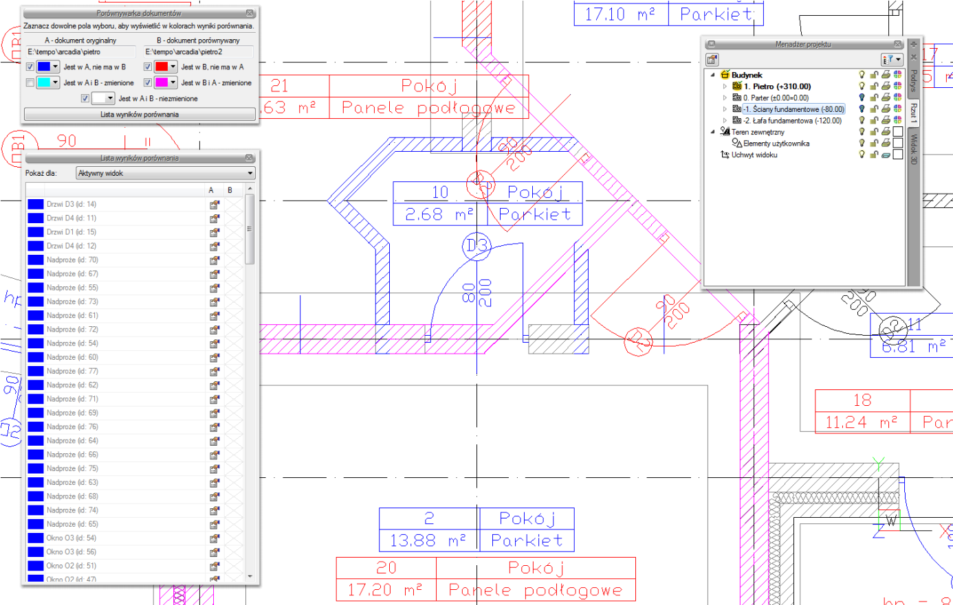This screenshot has width=953, height=605.
Task: Switch to the Podrys tab
Action: click(914, 80)
